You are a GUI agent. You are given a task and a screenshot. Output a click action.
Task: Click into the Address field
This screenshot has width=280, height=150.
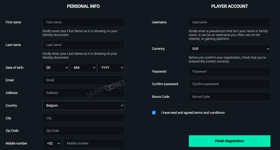[x=83, y=93]
